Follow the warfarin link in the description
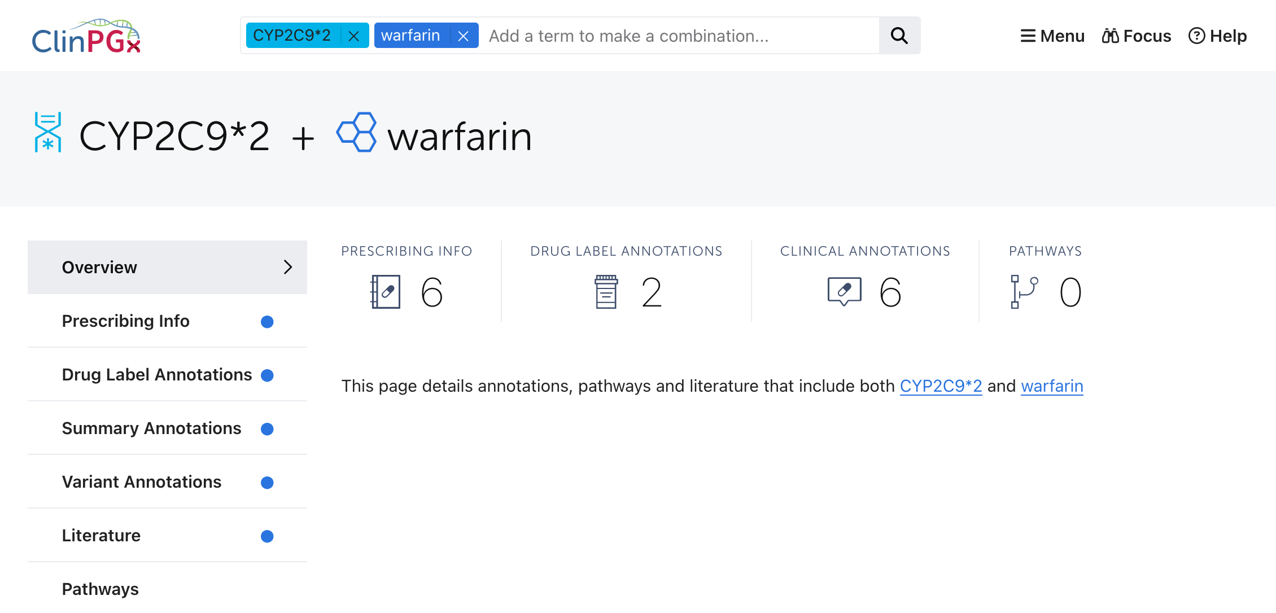This screenshot has height=613, width=1276. click(x=1052, y=386)
